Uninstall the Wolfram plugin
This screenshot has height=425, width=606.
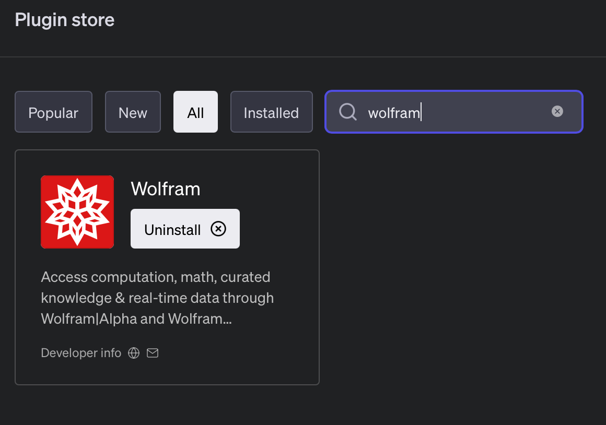point(185,229)
